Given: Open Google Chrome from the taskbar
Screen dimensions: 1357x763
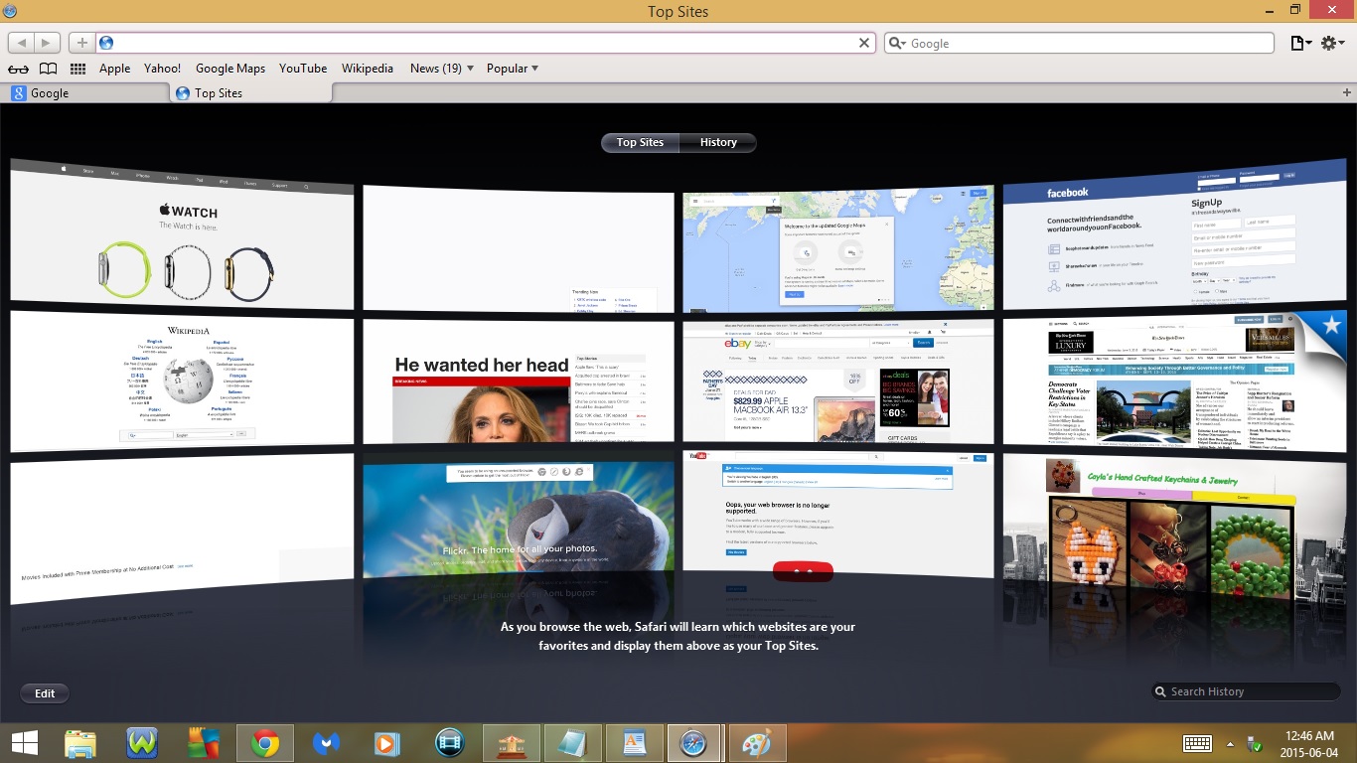Looking at the screenshot, I should point(265,743).
